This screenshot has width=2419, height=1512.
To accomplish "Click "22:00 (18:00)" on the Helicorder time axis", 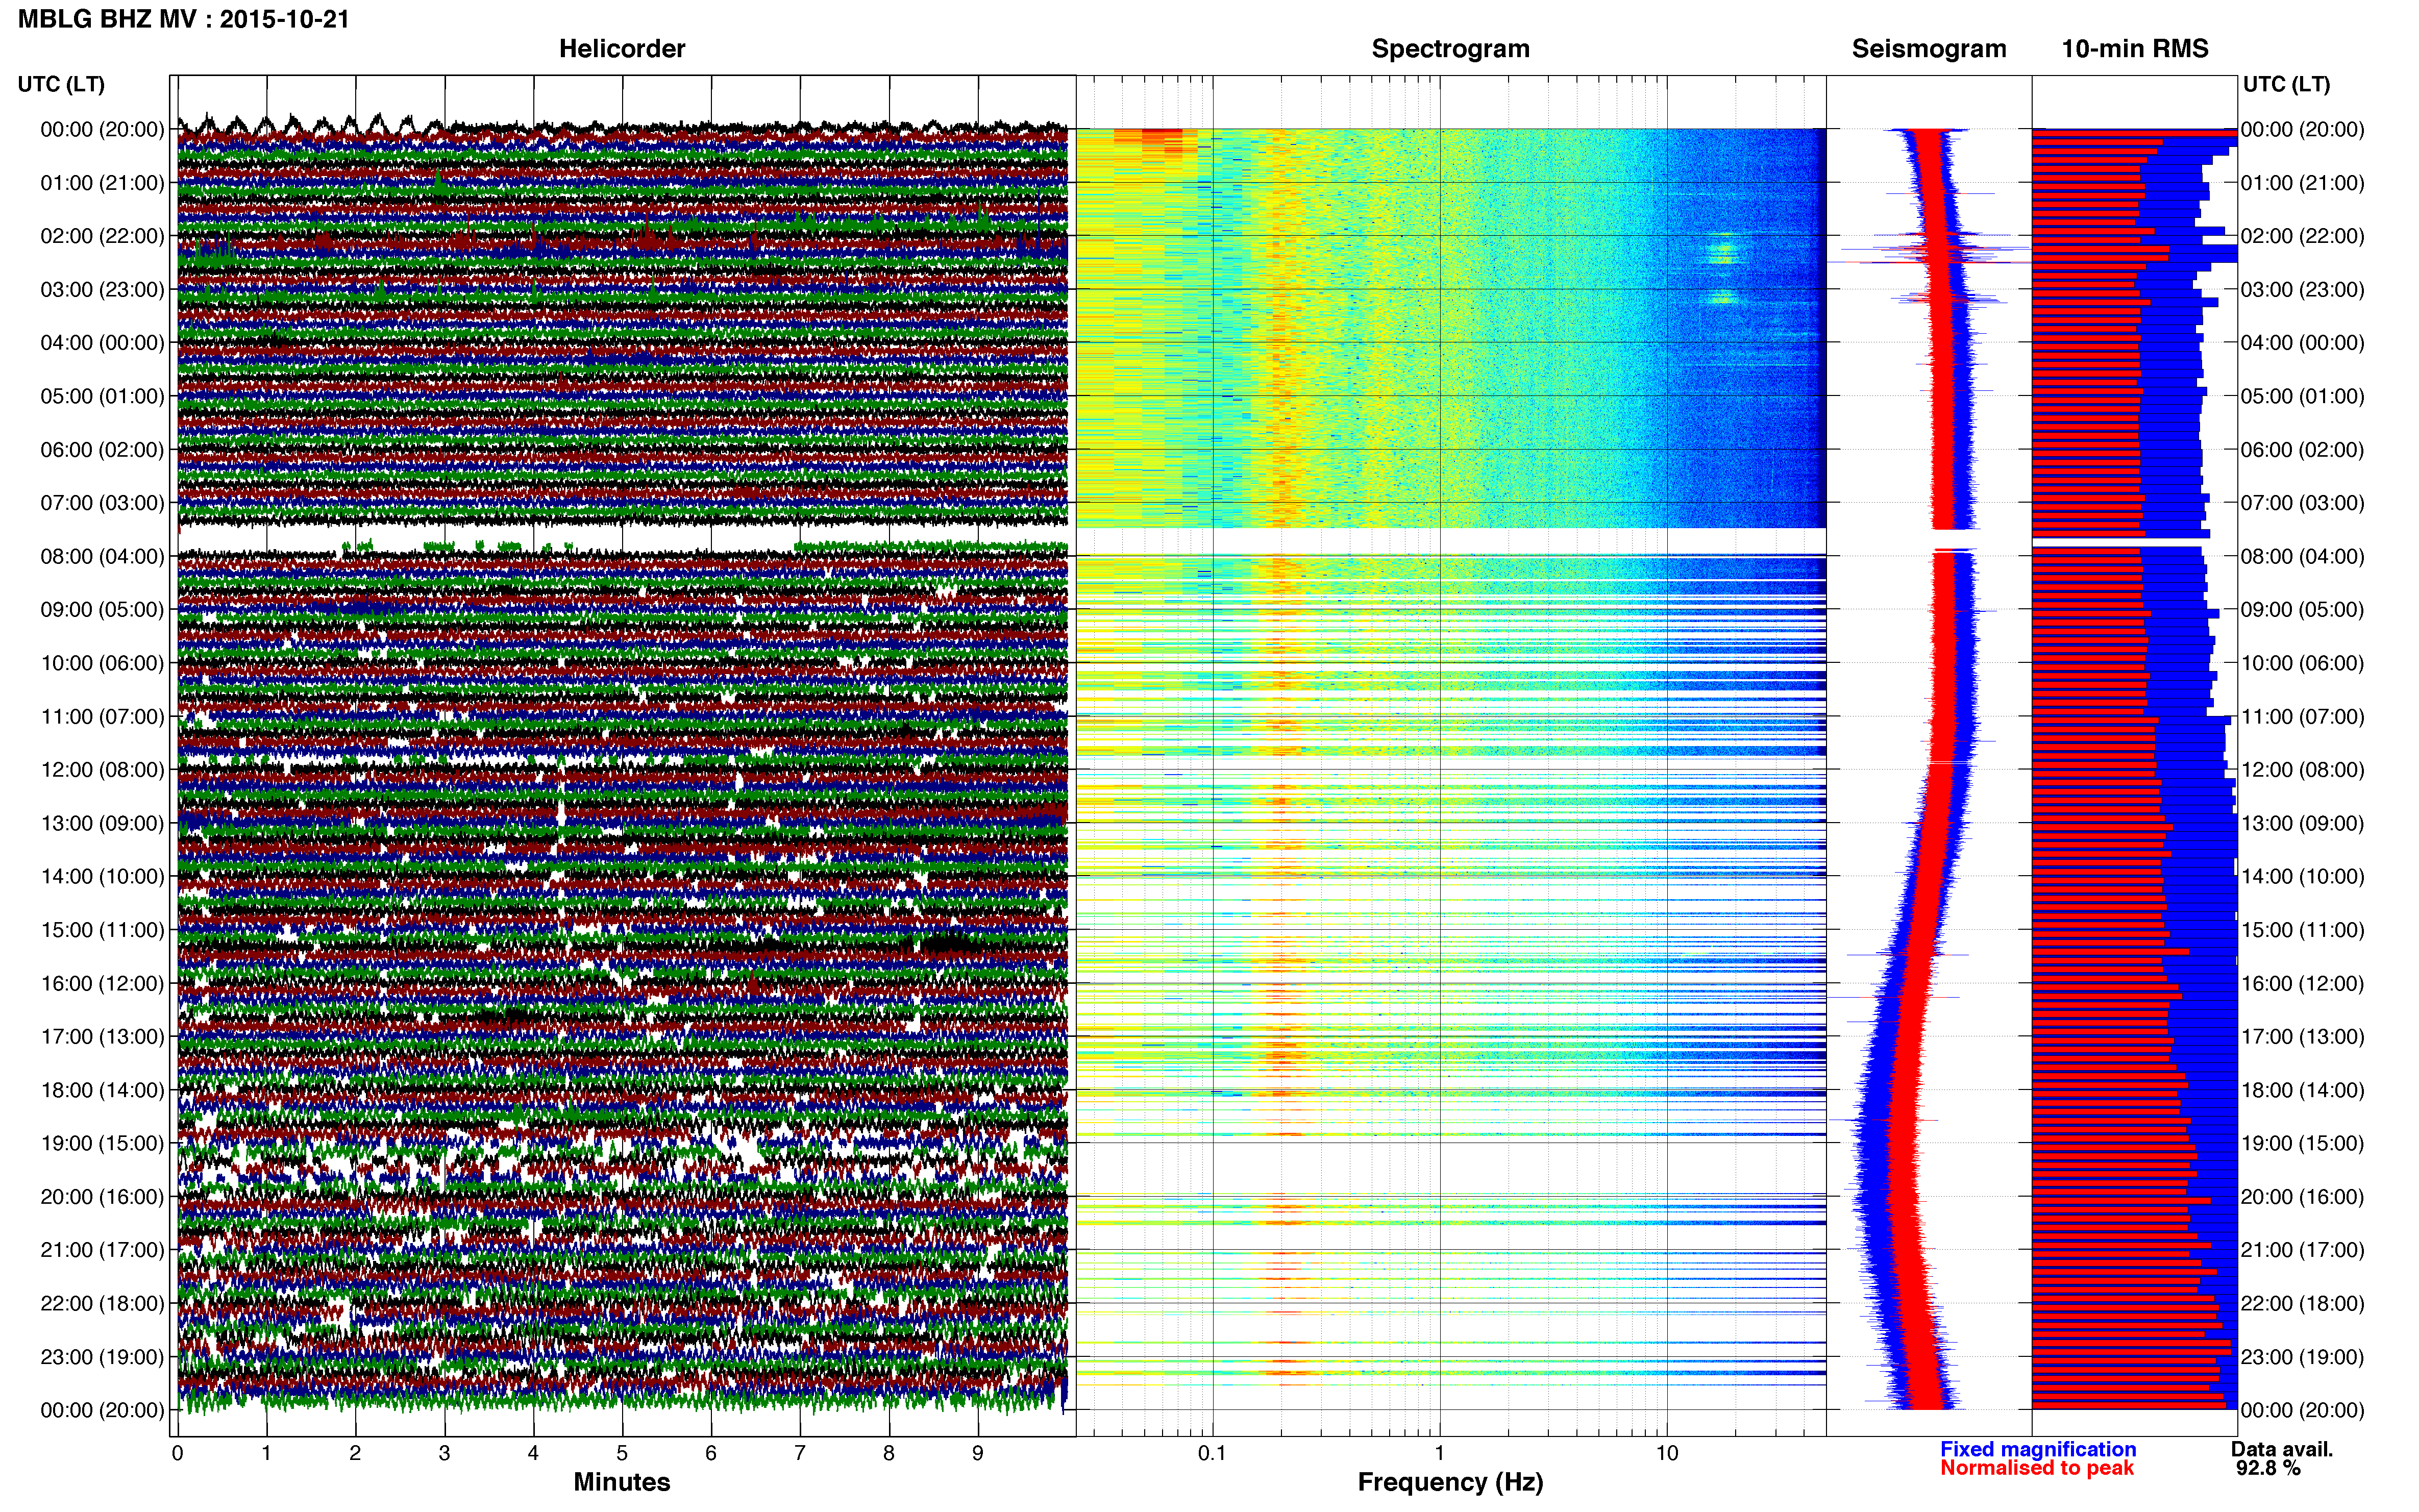I will pos(102,1304).
